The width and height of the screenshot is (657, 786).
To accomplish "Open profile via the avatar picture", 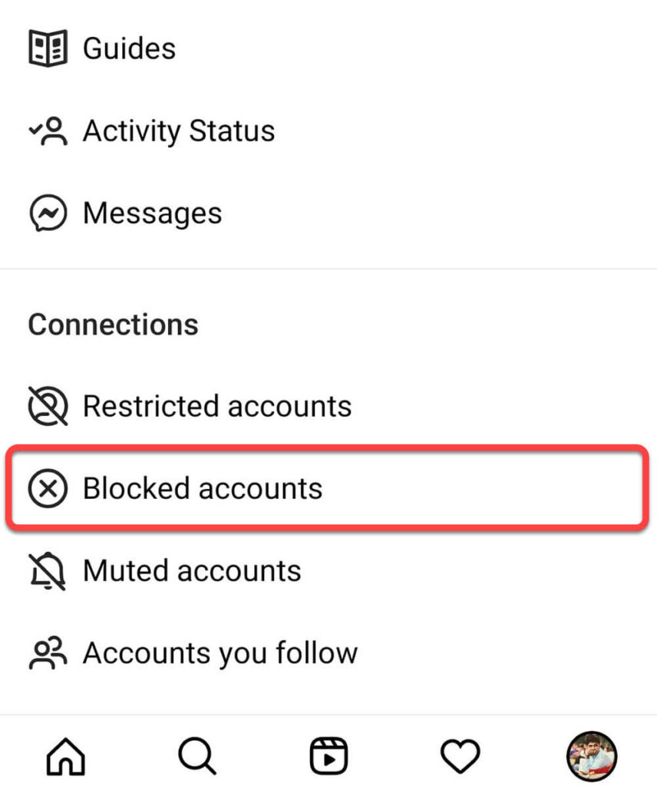I will (591, 756).
